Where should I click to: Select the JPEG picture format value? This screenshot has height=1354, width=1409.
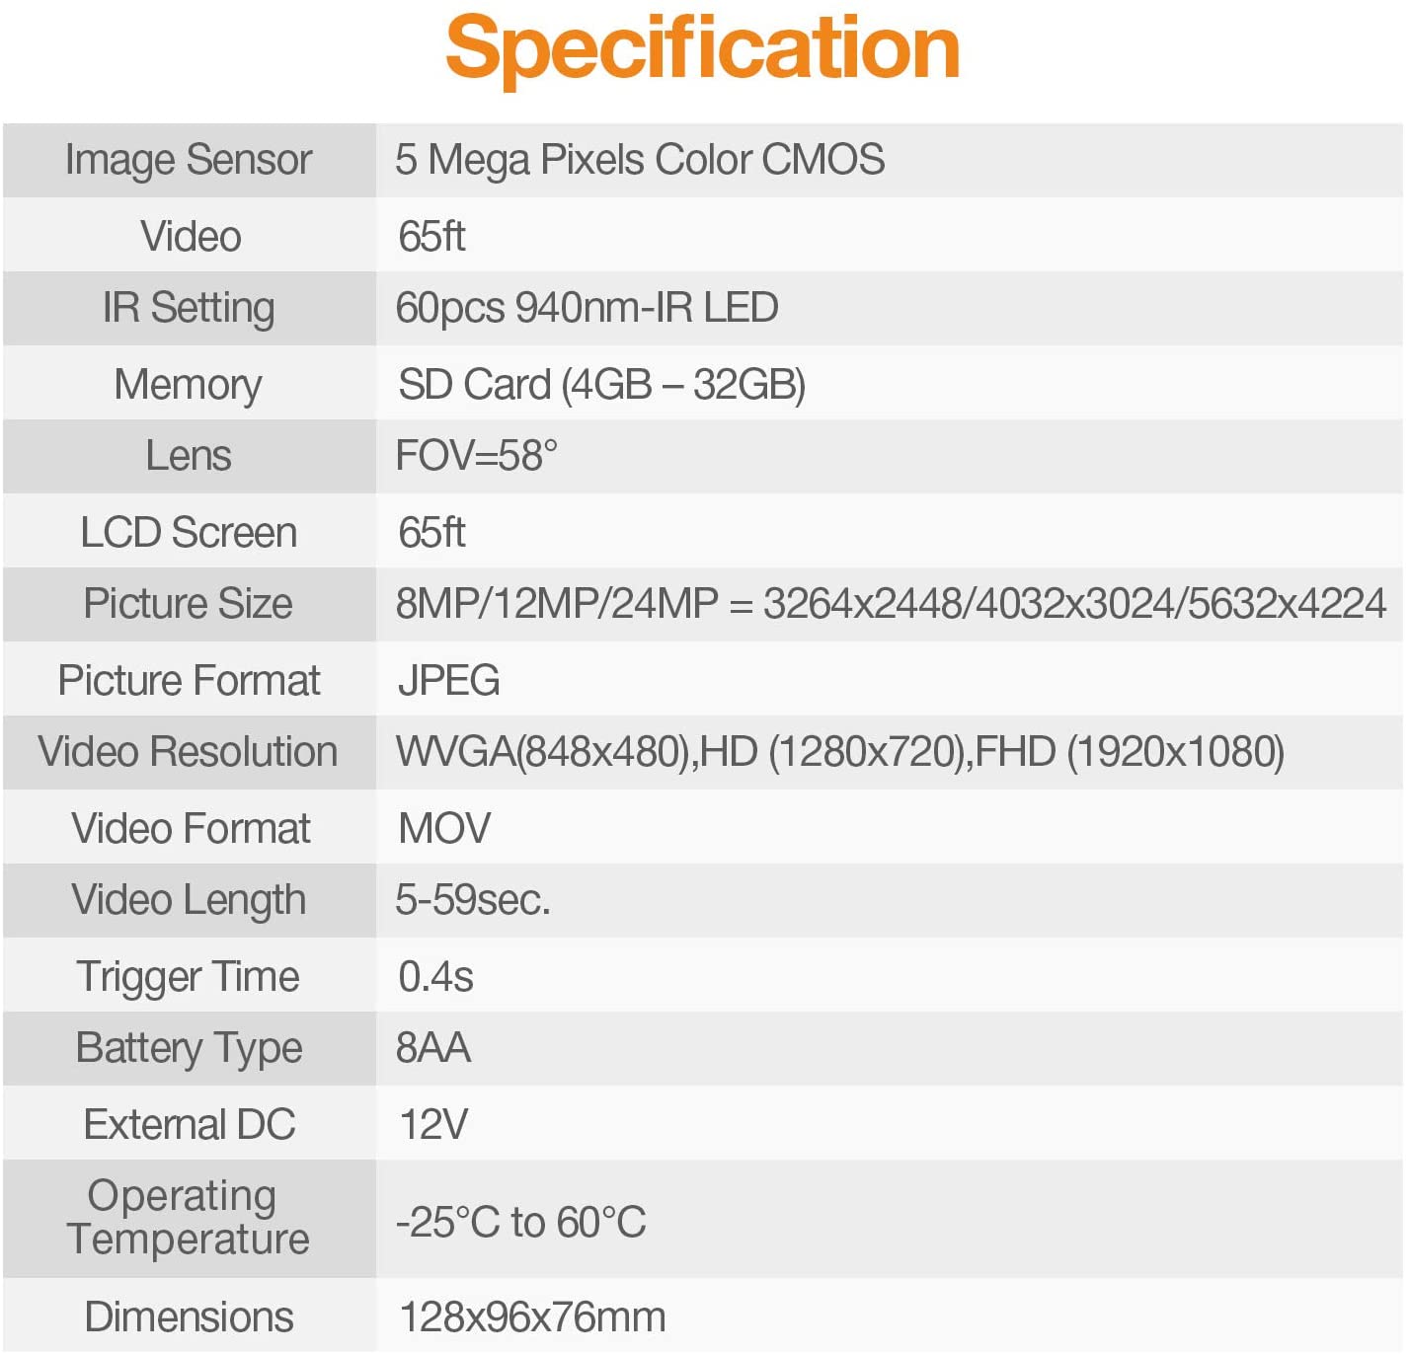click(x=448, y=680)
